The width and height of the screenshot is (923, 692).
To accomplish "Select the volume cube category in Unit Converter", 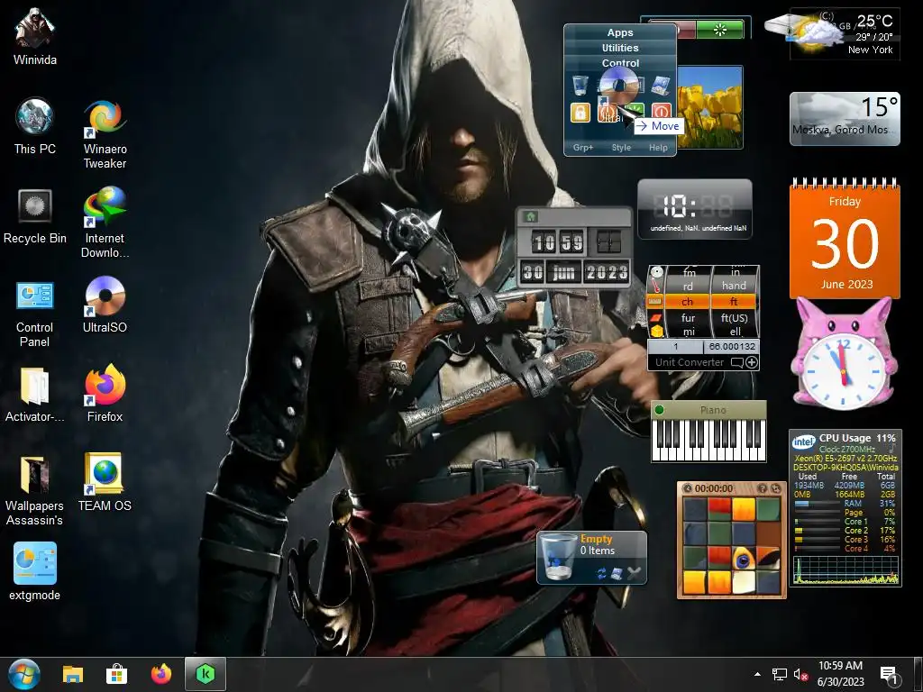I will [x=656, y=331].
